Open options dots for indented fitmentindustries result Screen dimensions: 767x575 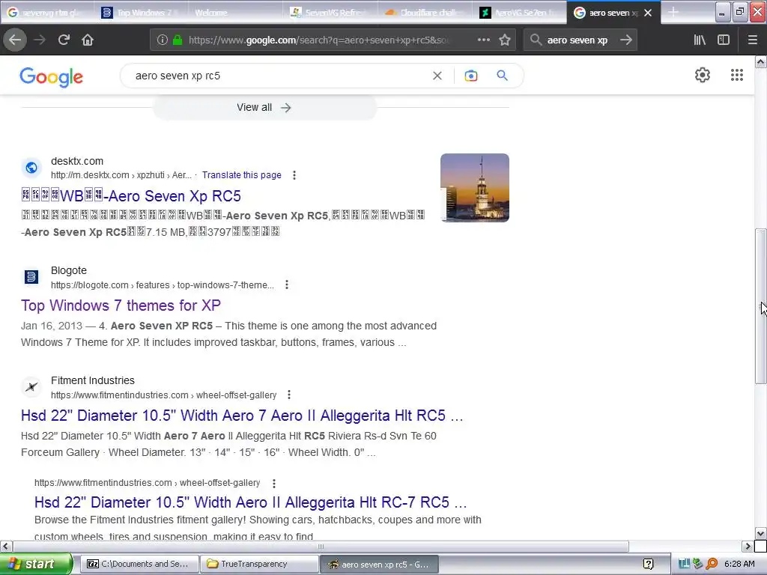(x=274, y=483)
